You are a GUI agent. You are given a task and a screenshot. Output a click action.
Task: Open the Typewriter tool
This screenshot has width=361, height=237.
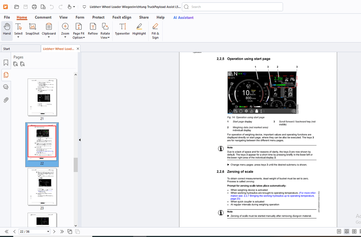click(122, 29)
